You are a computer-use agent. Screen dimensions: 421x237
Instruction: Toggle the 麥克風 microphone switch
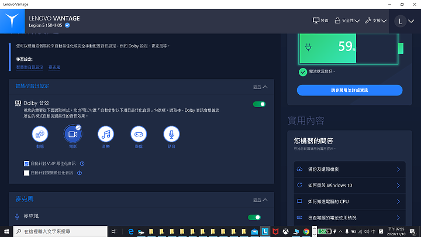click(x=254, y=217)
